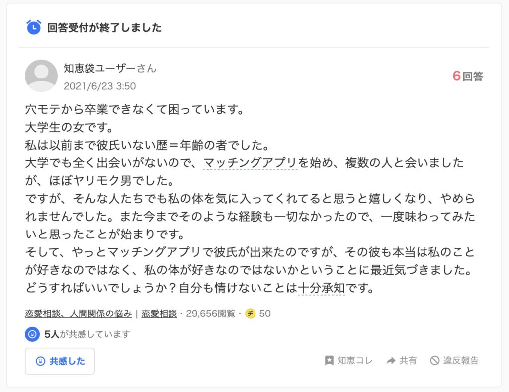Click the gray user avatar image
509x392 pixels.
41,76
